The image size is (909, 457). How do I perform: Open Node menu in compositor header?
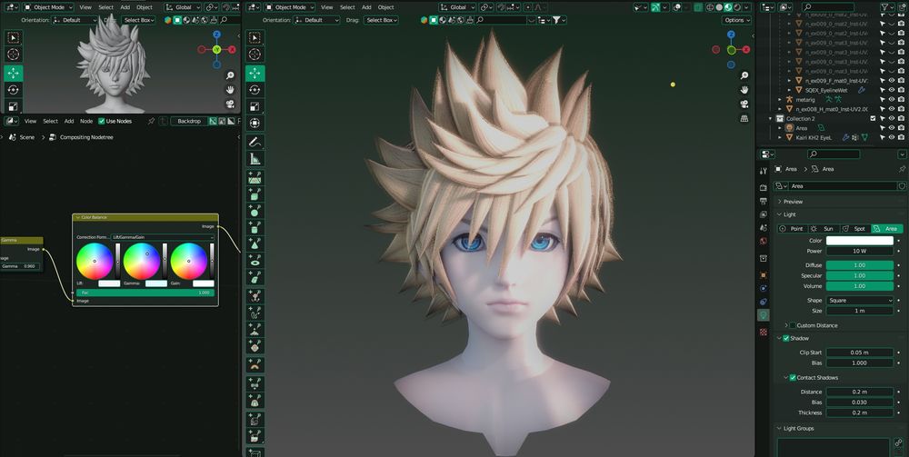point(86,121)
